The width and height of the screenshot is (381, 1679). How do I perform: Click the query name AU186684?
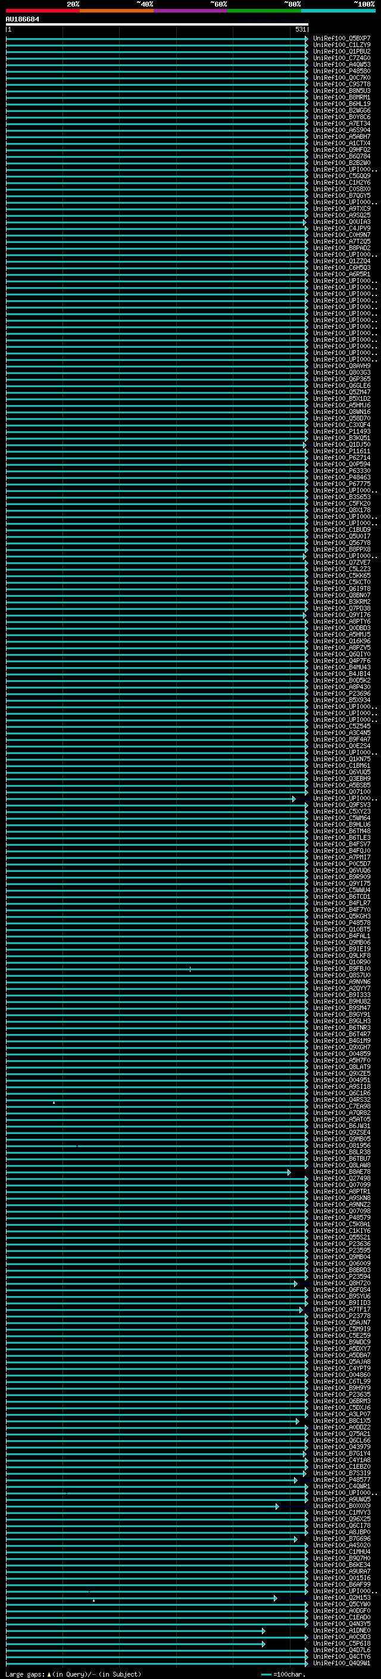click(22, 20)
